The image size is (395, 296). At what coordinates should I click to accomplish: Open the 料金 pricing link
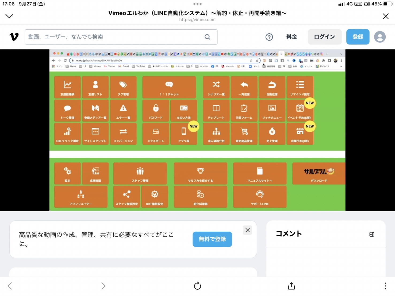[x=292, y=37]
